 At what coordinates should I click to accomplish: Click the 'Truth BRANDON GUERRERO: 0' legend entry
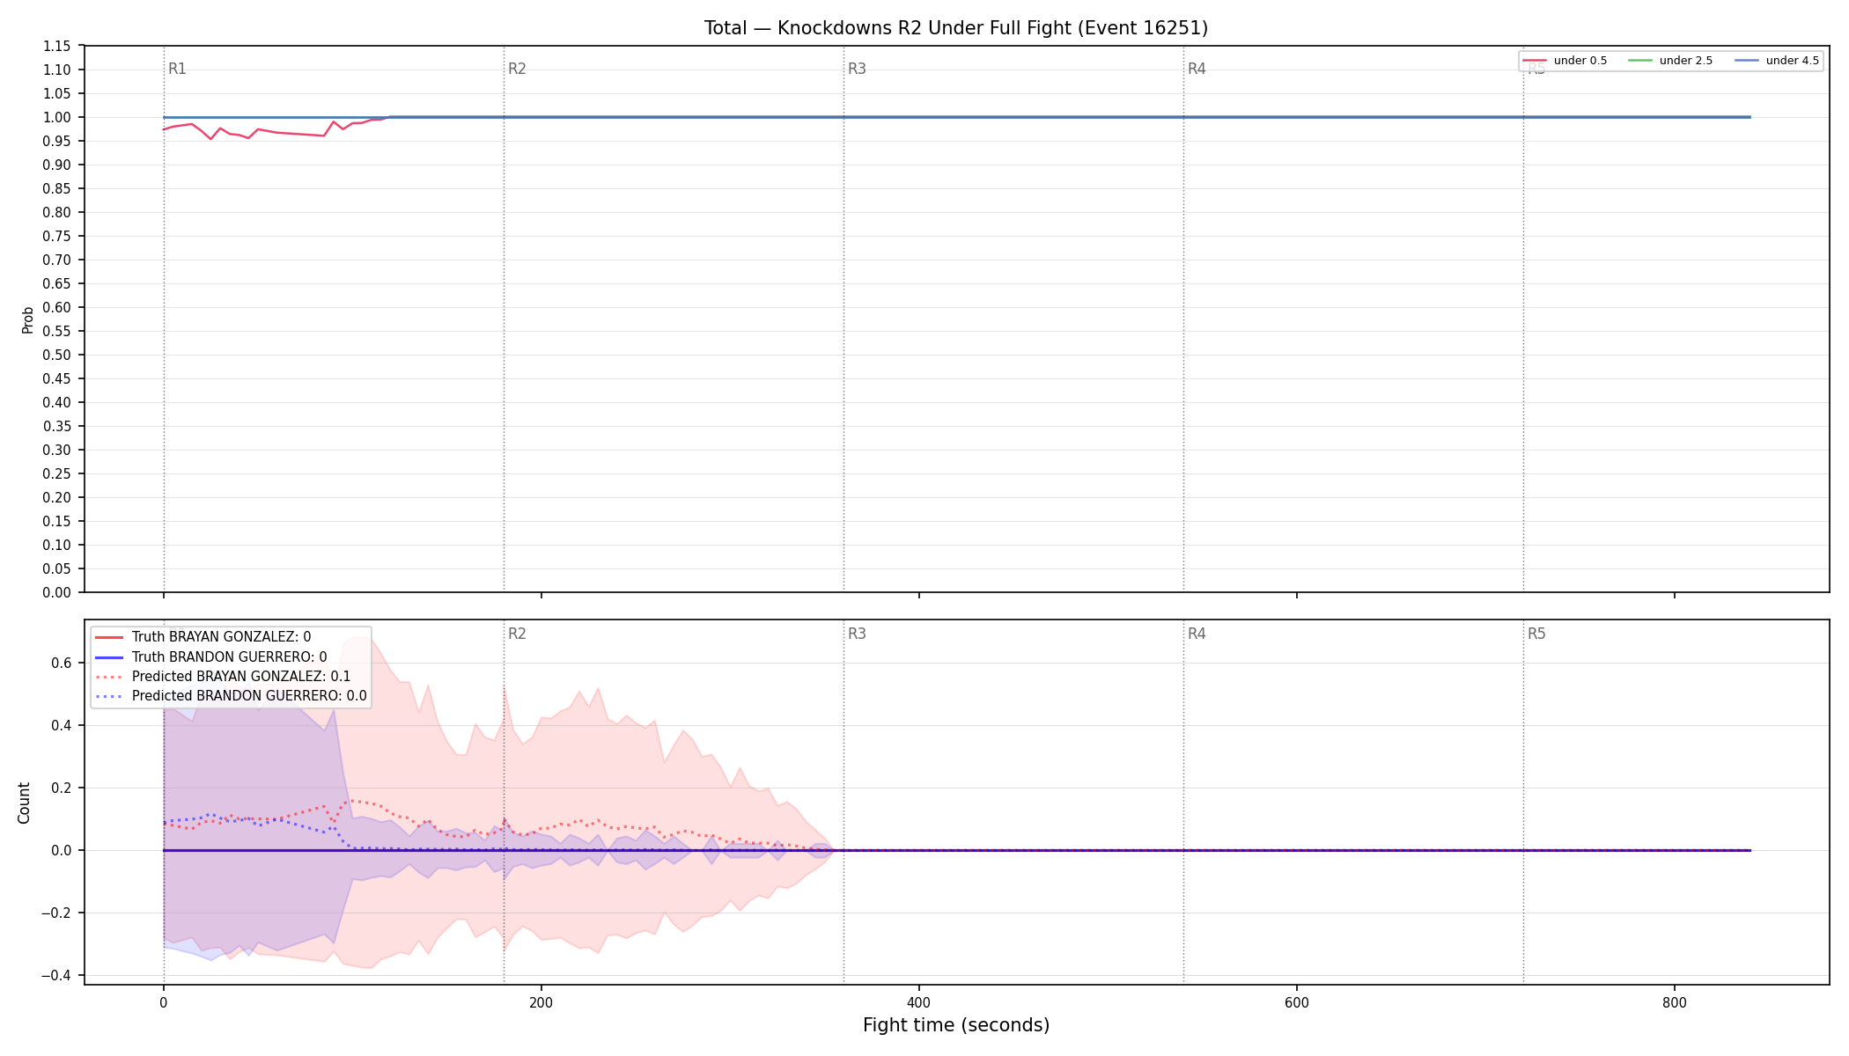tap(210, 657)
